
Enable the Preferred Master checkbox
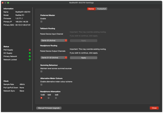point(41,22)
